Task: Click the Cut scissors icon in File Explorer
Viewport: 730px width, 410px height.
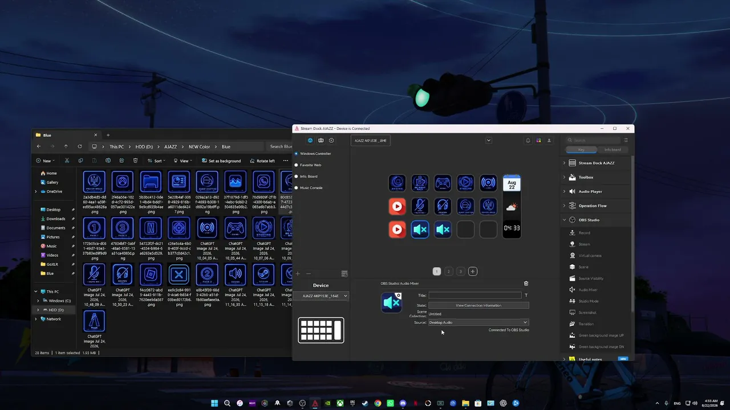Action: pos(67,161)
